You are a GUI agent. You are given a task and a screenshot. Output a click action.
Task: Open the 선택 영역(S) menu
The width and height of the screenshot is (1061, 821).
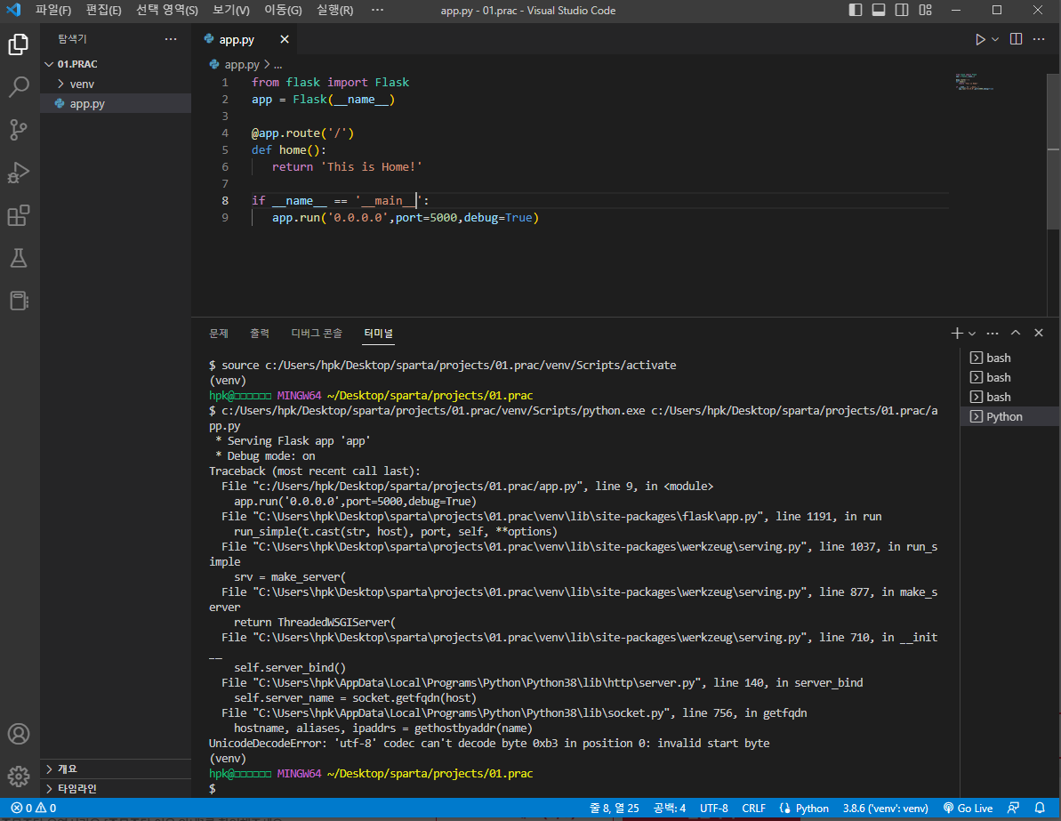pos(167,10)
